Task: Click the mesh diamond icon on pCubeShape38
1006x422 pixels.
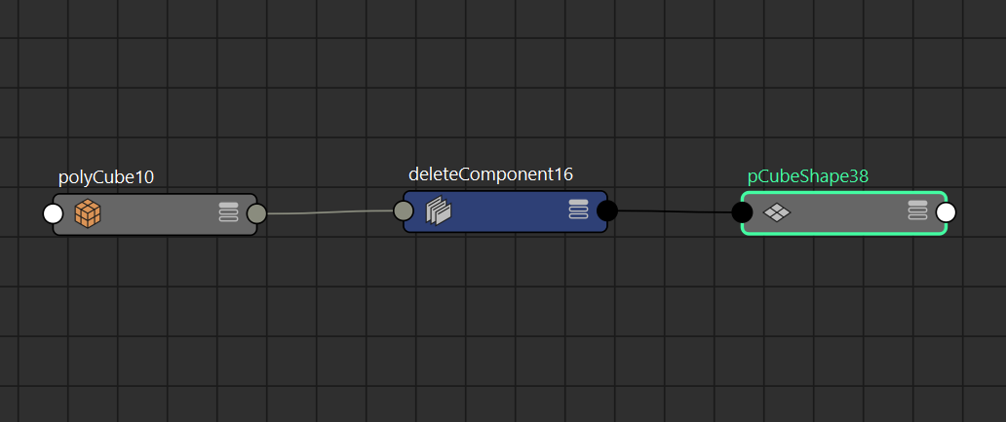Action: (776, 212)
